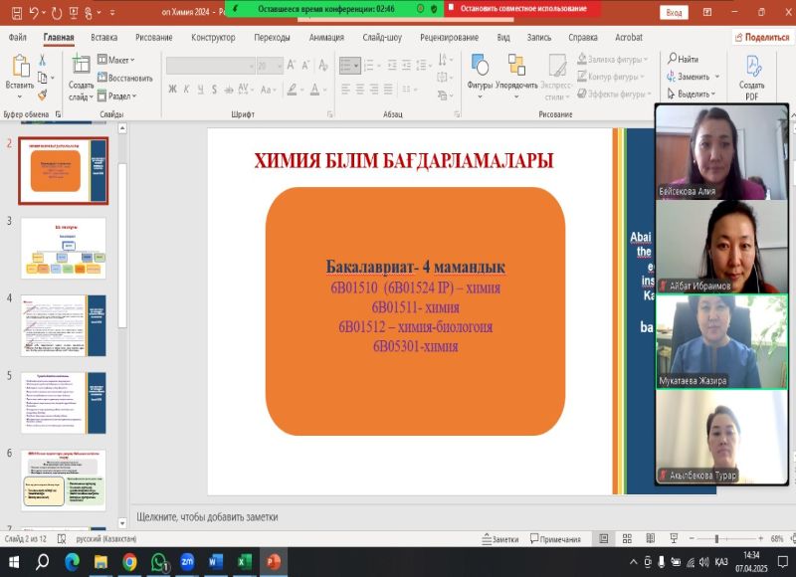Toggle normal view button in status bar
The image size is (796, 577).
coord(604,538)
